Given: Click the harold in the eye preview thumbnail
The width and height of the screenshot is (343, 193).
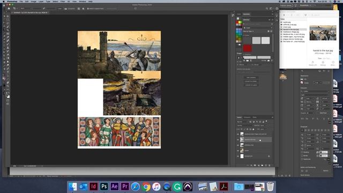Looking at the screenshot, I should [323, 33].
